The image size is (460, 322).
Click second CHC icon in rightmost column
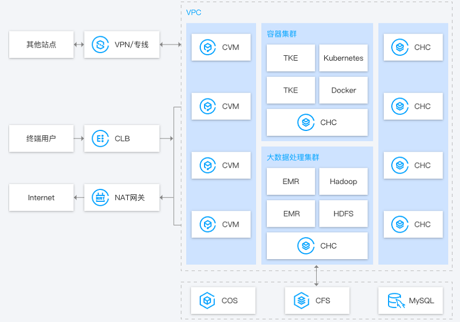click(x=400, y=106)
